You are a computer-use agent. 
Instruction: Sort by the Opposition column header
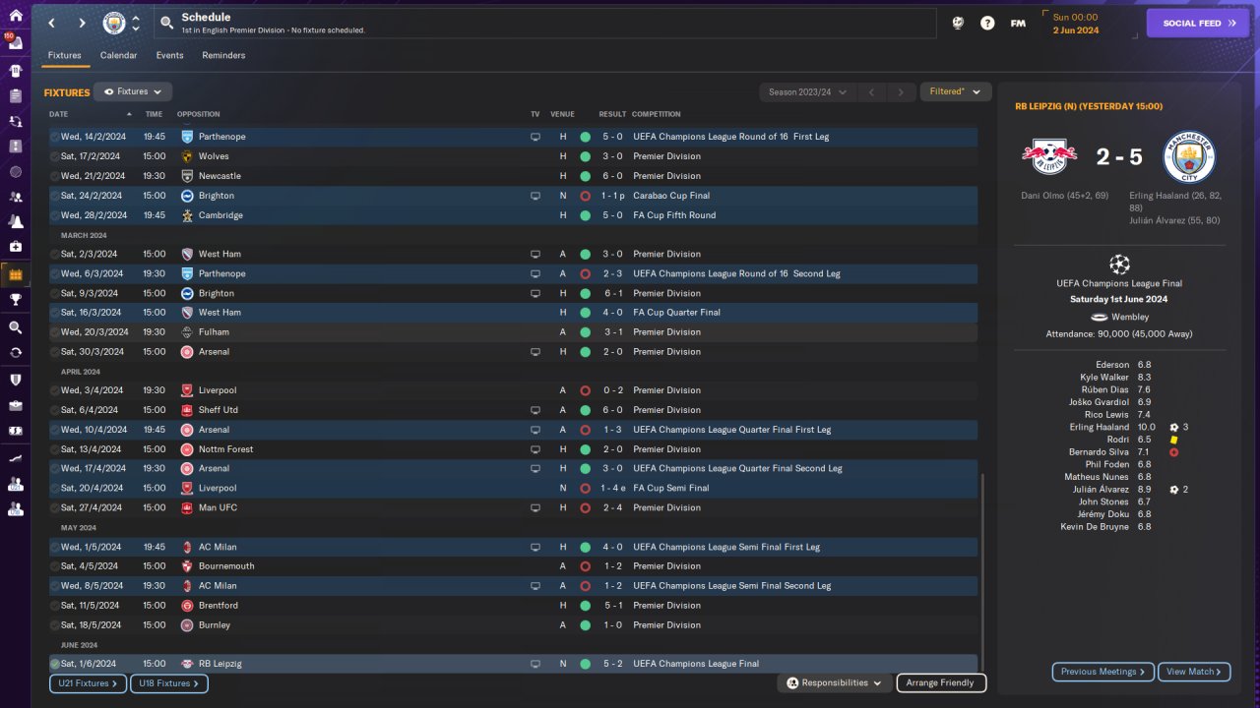coord(198,114)
